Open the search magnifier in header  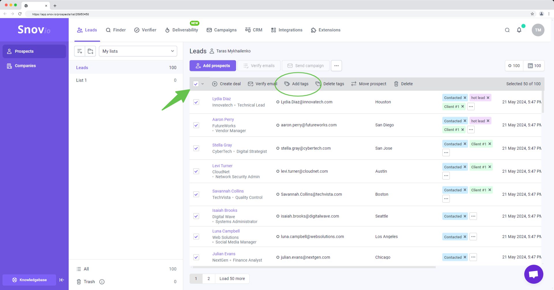click(x=507, y=30)
